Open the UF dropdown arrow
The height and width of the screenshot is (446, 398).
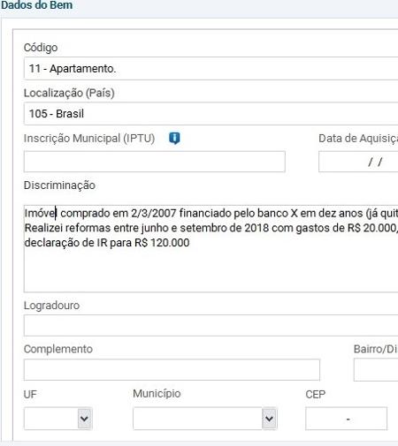[85, 418]
